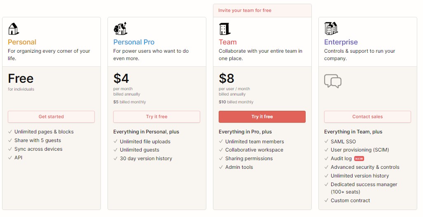Click the Personal Pro house-with-tree icon

(x=120, y=28)
